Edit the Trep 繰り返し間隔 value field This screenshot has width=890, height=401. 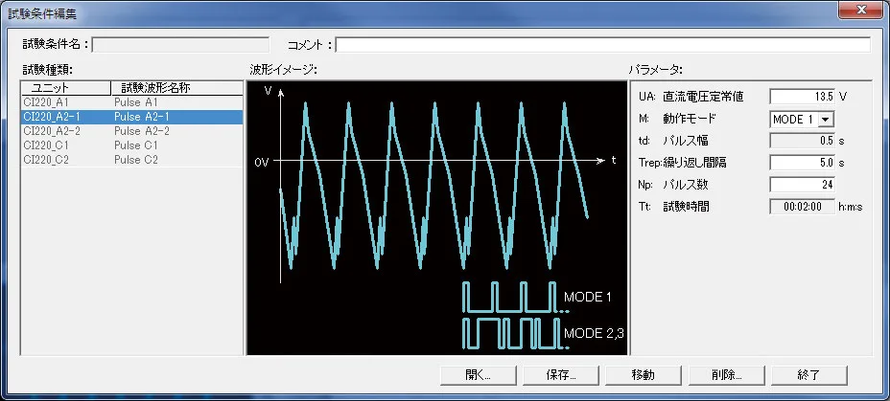(x=803, y=163)
